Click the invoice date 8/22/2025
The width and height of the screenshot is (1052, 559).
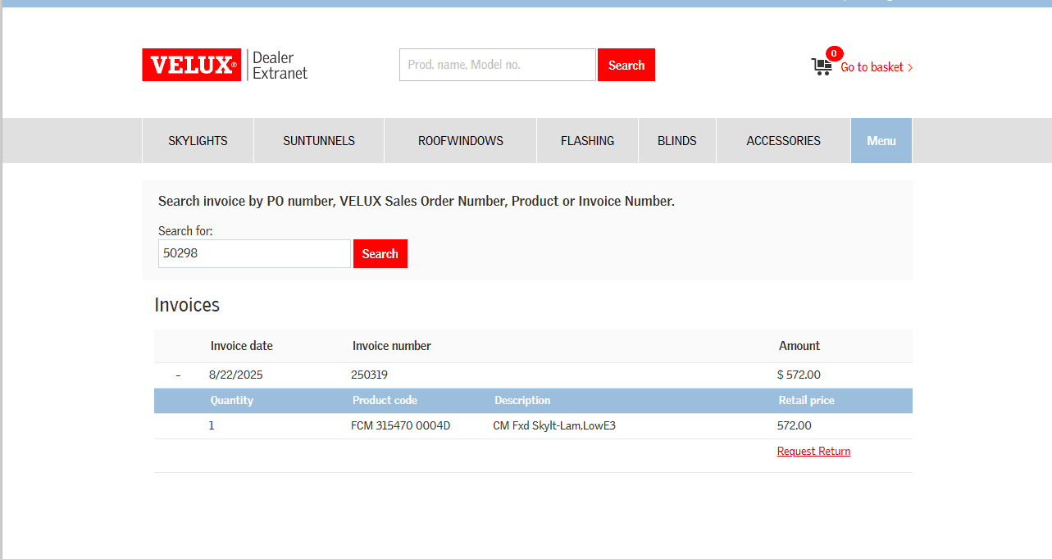(236, 375)
